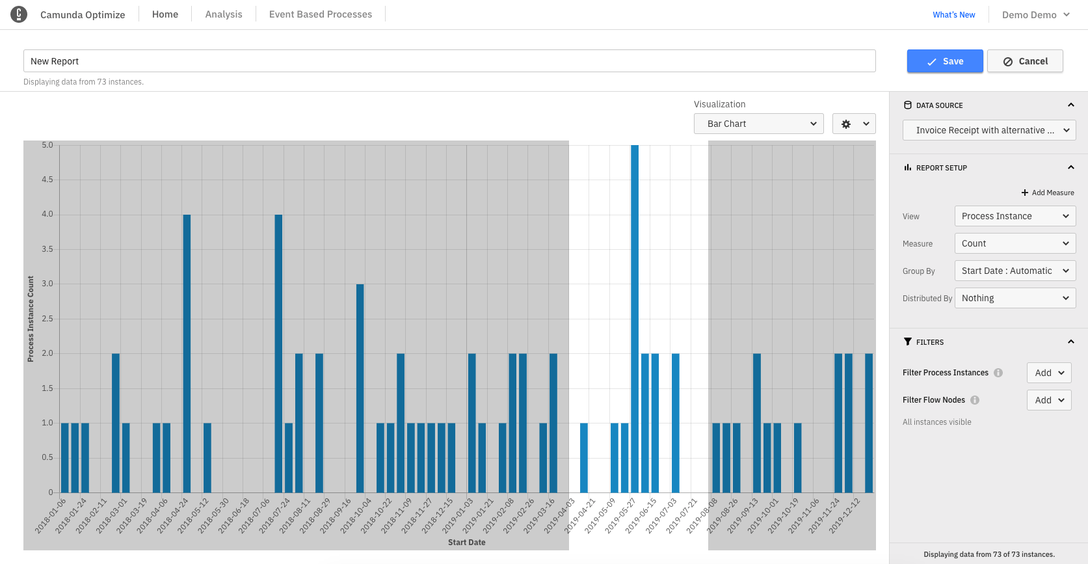Save the new report

[x=945, y=61]
